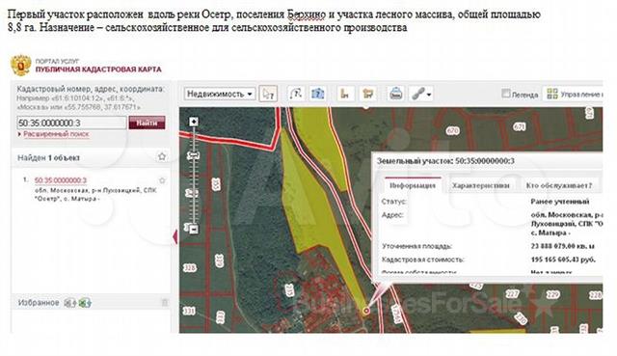
Task: Activate the measure area tool
Action: (317, 94)
